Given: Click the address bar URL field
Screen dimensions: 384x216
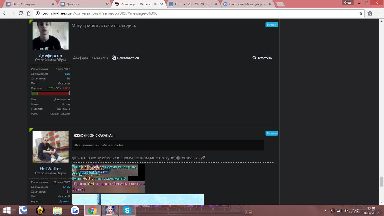Looking at the screenshot, I should click(x=195, y=13).
